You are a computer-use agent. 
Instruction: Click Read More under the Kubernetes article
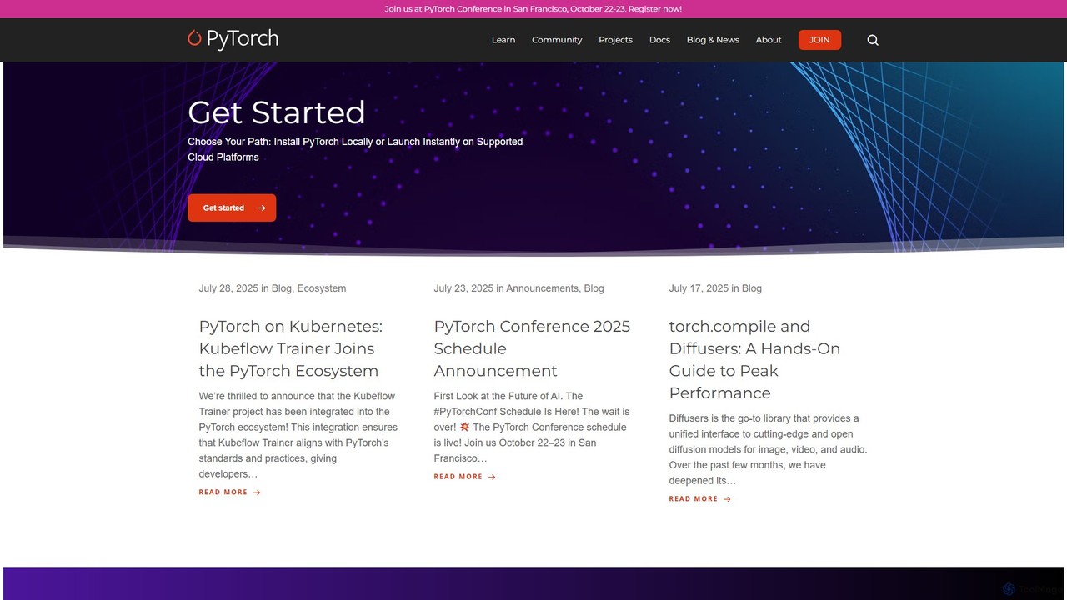coord(229,492)
